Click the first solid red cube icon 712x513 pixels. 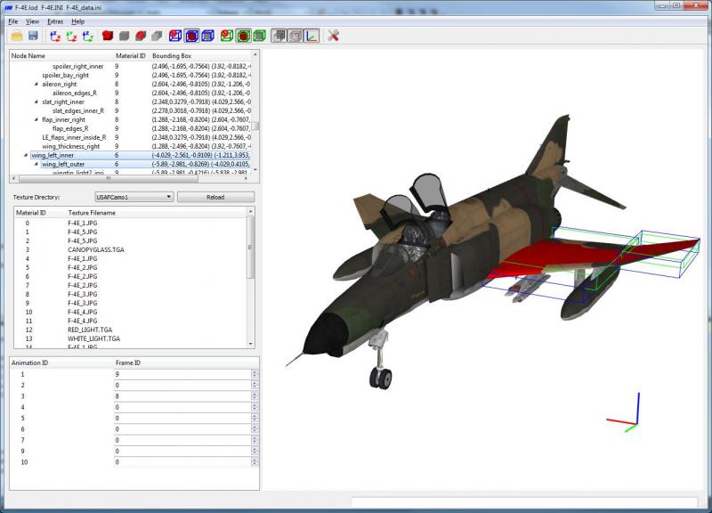108,36
